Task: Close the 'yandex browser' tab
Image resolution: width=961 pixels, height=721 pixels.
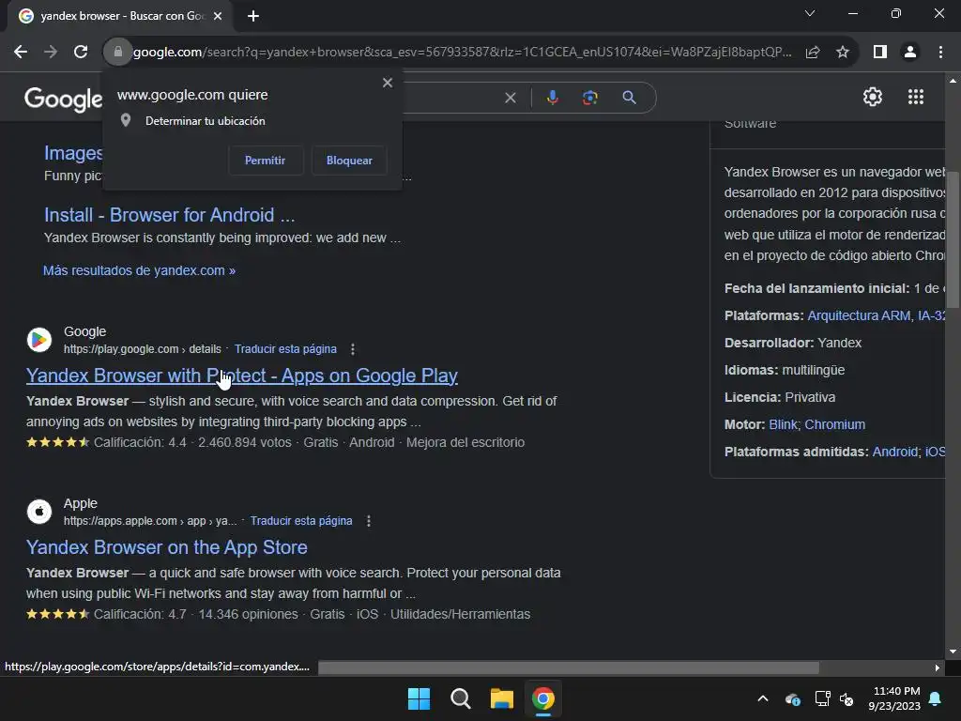Action: [218, 16]
